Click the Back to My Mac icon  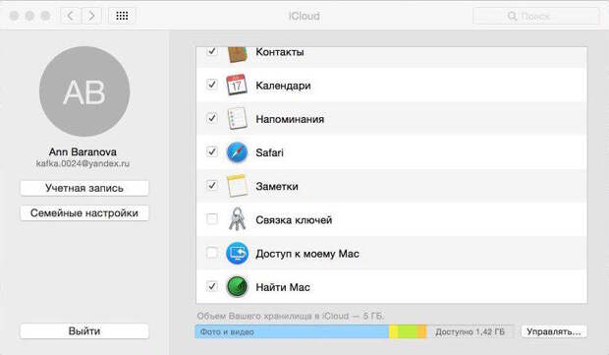click(x=237, y=253)
